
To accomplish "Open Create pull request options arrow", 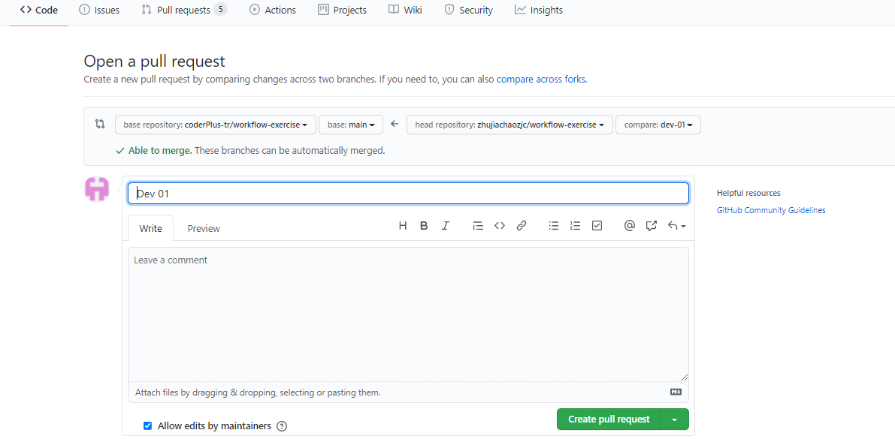I will pyautogui.click(x=674, y=419).
